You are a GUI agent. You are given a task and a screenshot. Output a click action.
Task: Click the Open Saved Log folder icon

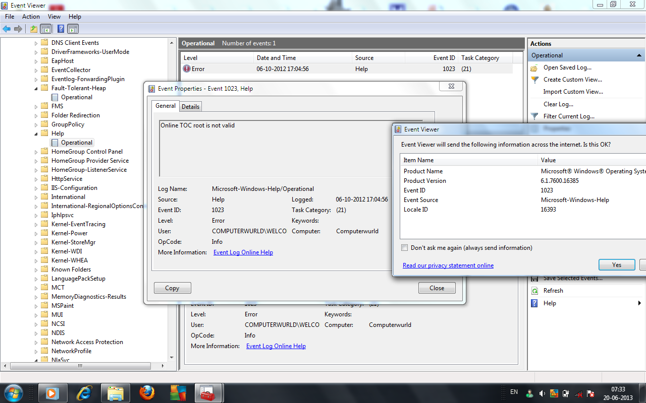535,68
